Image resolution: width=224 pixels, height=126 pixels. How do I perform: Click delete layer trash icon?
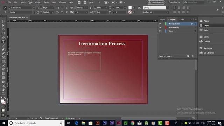(192, 56)
